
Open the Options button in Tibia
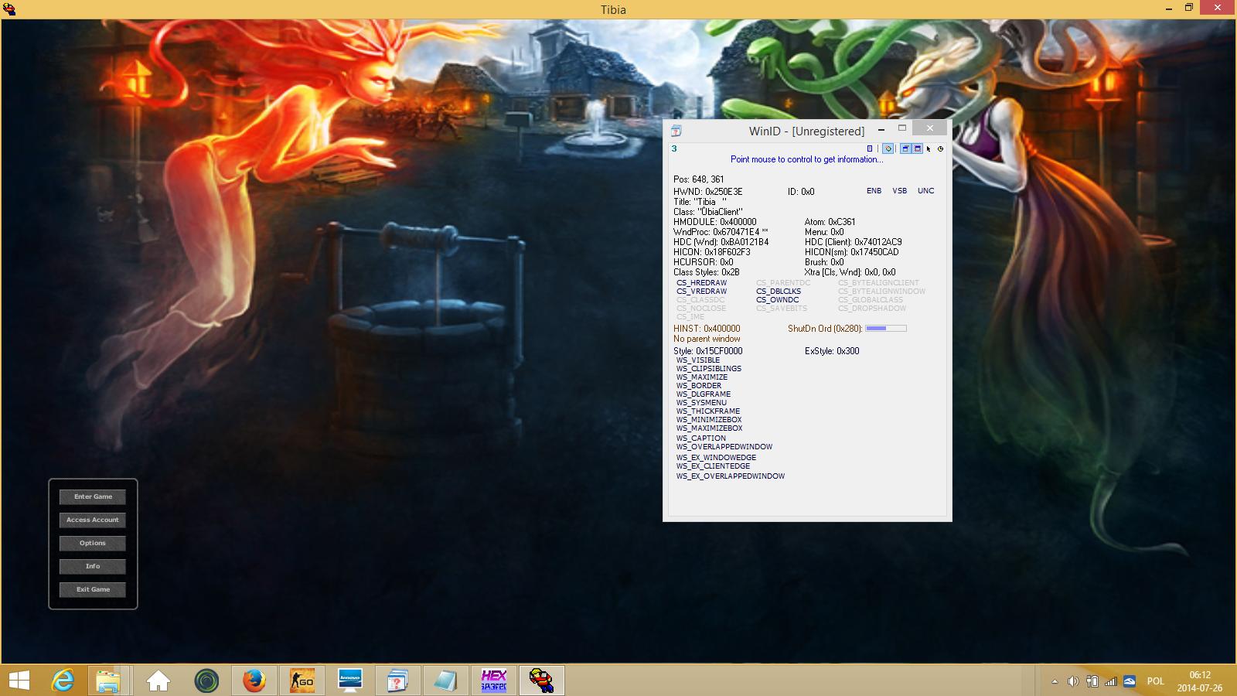coord(93,543)
